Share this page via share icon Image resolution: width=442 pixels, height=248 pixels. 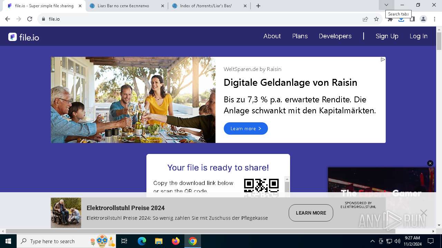point(365,19)
